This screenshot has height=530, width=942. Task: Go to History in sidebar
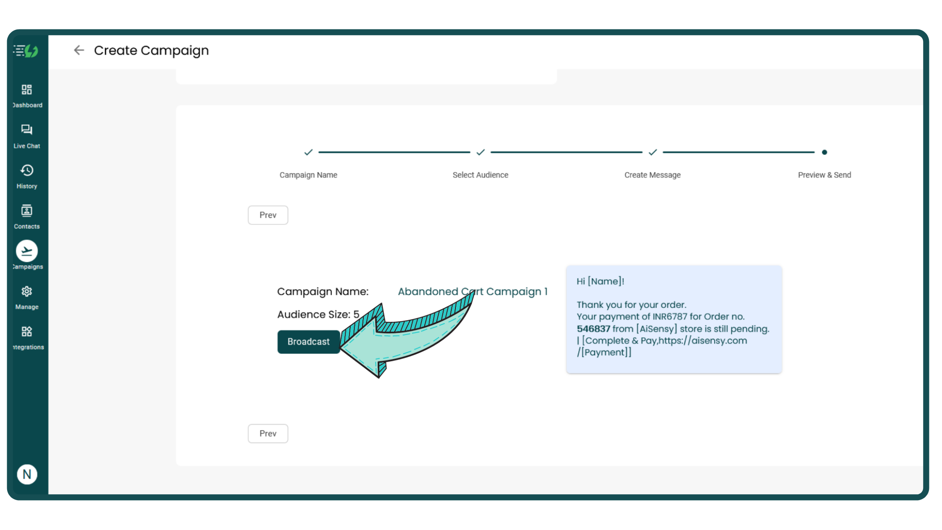(26, 171)
